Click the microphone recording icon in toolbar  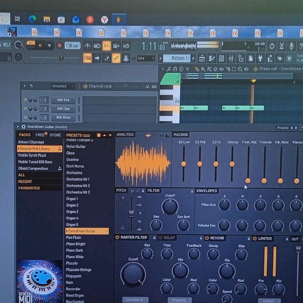point(291,46)
